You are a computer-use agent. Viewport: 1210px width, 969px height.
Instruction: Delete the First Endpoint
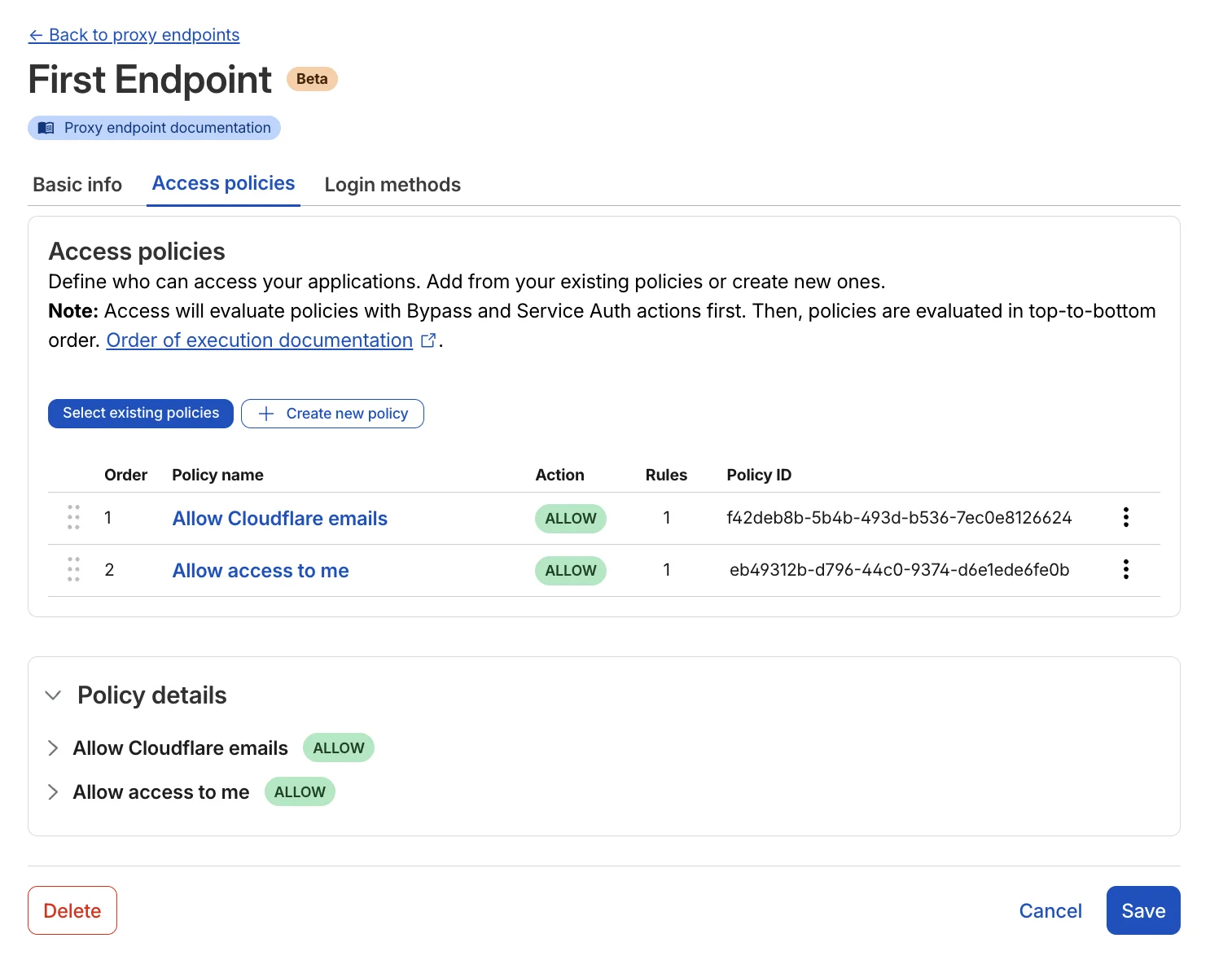72,910
